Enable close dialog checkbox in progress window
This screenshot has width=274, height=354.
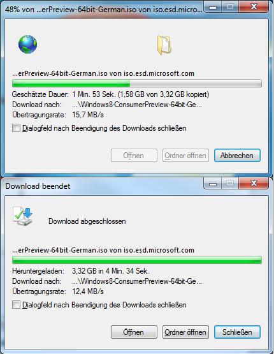16,128
